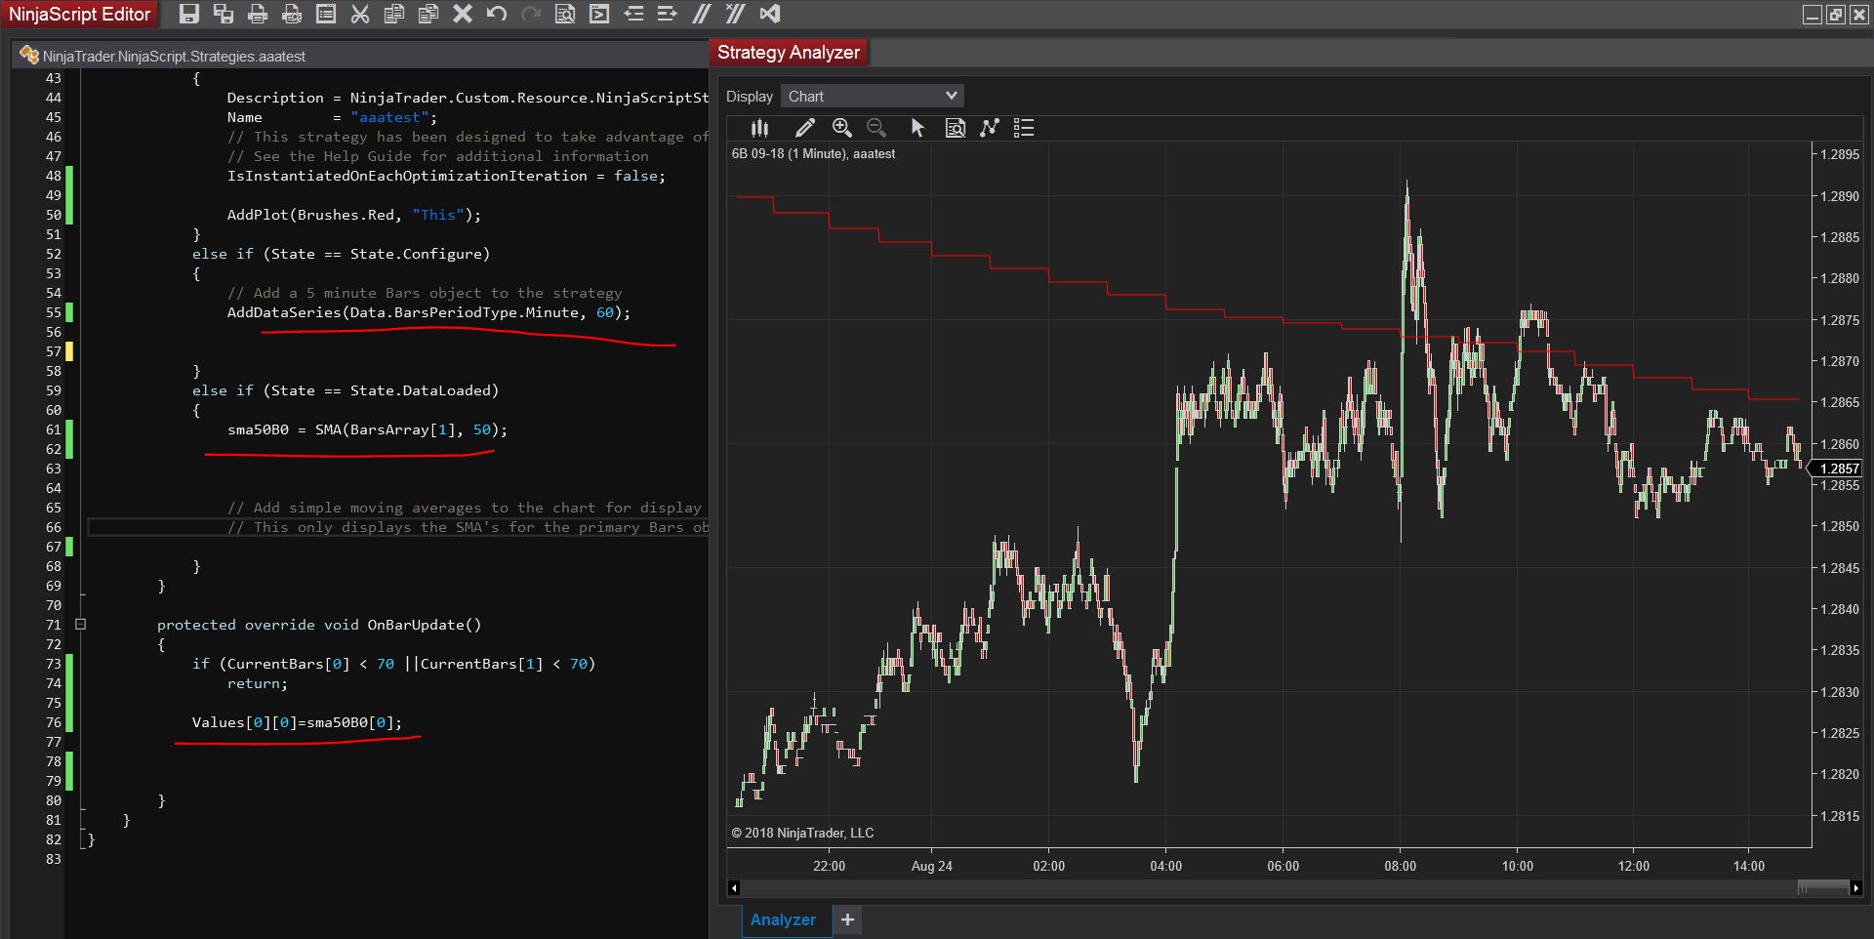Viewport: 1874px width, 939px height.
Task: Add a new tab with the plus button
Action: point(847,919)
